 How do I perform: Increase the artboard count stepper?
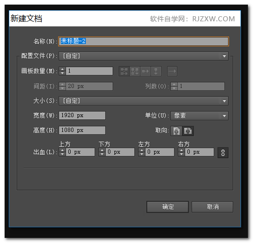(x=62, y=70)
